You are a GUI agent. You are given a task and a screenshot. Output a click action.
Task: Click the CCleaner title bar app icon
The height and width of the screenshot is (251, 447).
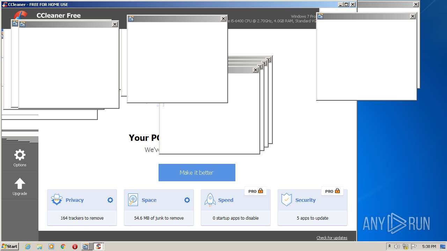tap(5, 4)
